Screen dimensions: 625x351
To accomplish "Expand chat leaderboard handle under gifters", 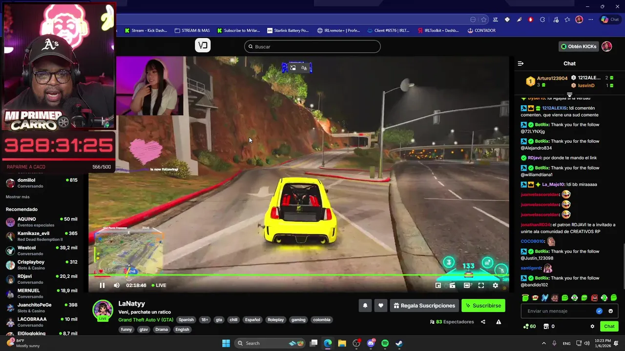I will (x=569, y=95).
